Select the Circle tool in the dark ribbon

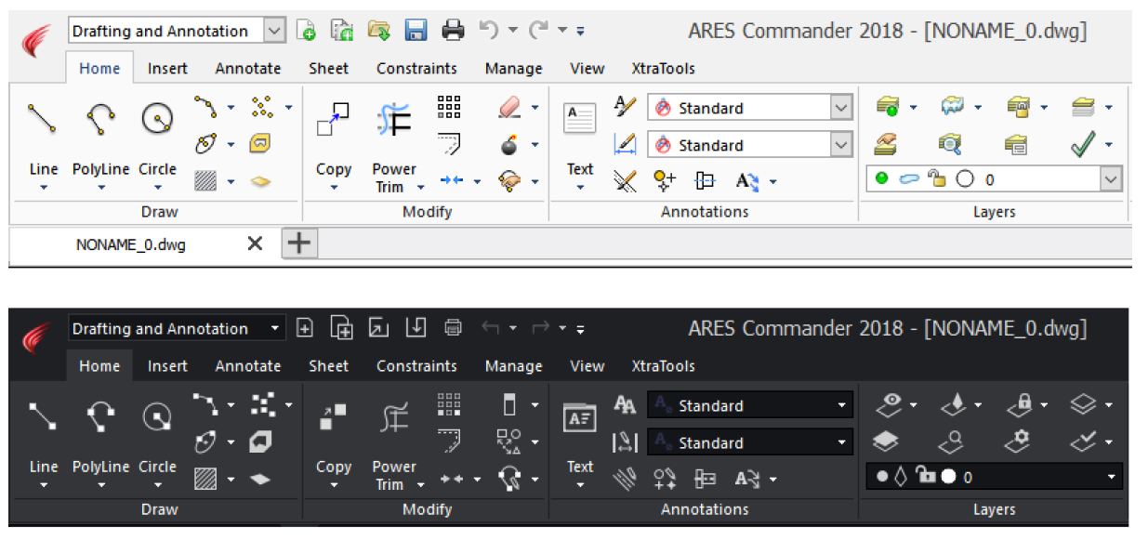click(157, 417)
